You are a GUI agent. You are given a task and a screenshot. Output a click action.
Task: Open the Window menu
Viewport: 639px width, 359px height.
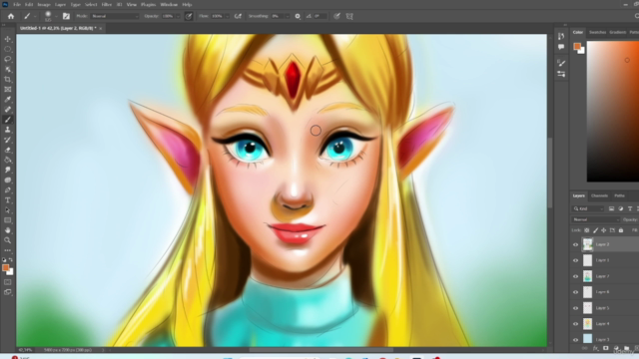click(169, 4)
